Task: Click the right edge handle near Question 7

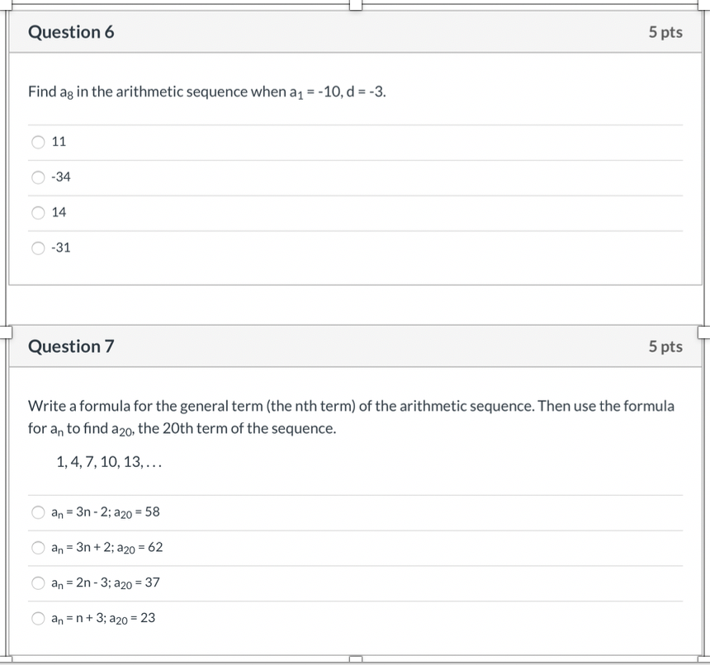Action: pyautogui.click(x=705, y=332)
